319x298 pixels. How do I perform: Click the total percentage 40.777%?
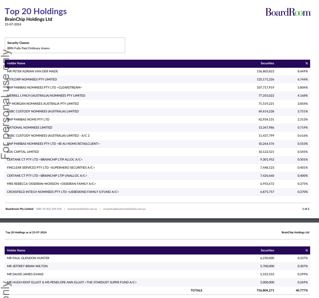coord(302,290)
